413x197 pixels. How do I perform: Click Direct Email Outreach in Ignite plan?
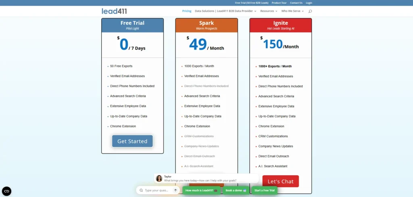tap(274, 156)
